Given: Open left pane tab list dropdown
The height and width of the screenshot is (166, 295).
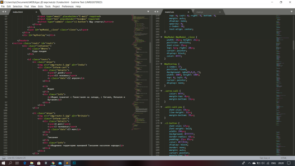Looking at the screenshot, I should tap(148, 11).
